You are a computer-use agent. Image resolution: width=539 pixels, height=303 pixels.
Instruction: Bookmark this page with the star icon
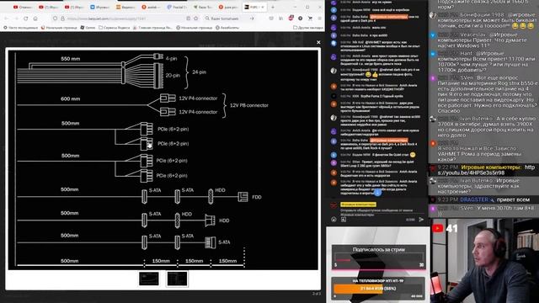[195, 19]
